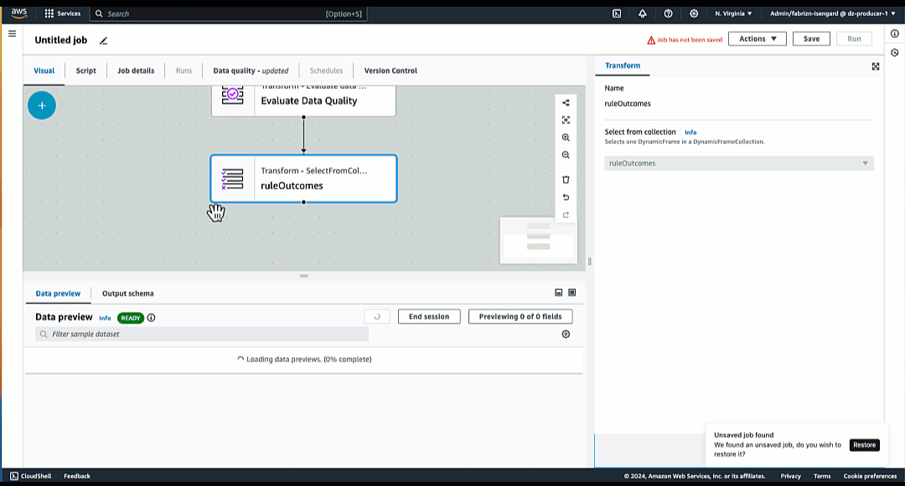
Task: Open the console settings gear in top bar
Action: coord(694,13)
